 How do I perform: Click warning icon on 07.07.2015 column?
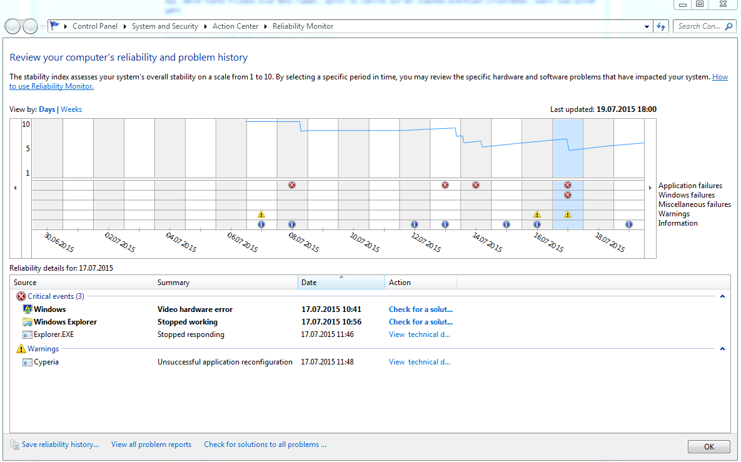click(x=261, y=214)
